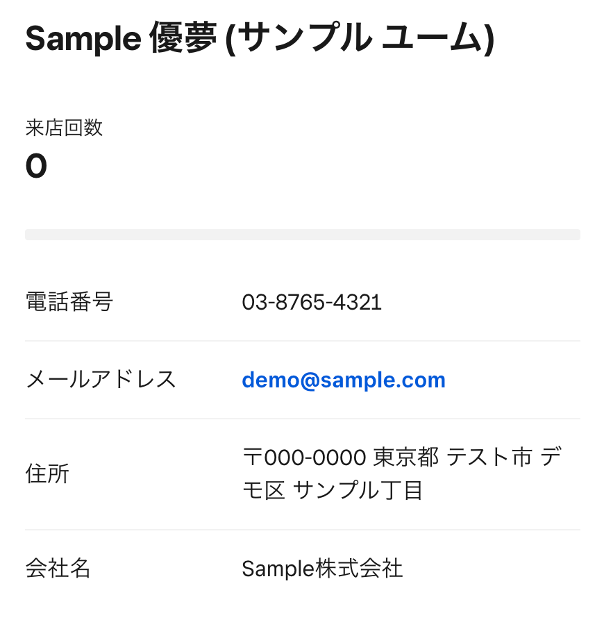Select the Sample株式会社 company name value
Viewport: 604px width, 629px height.
(322, 569)
